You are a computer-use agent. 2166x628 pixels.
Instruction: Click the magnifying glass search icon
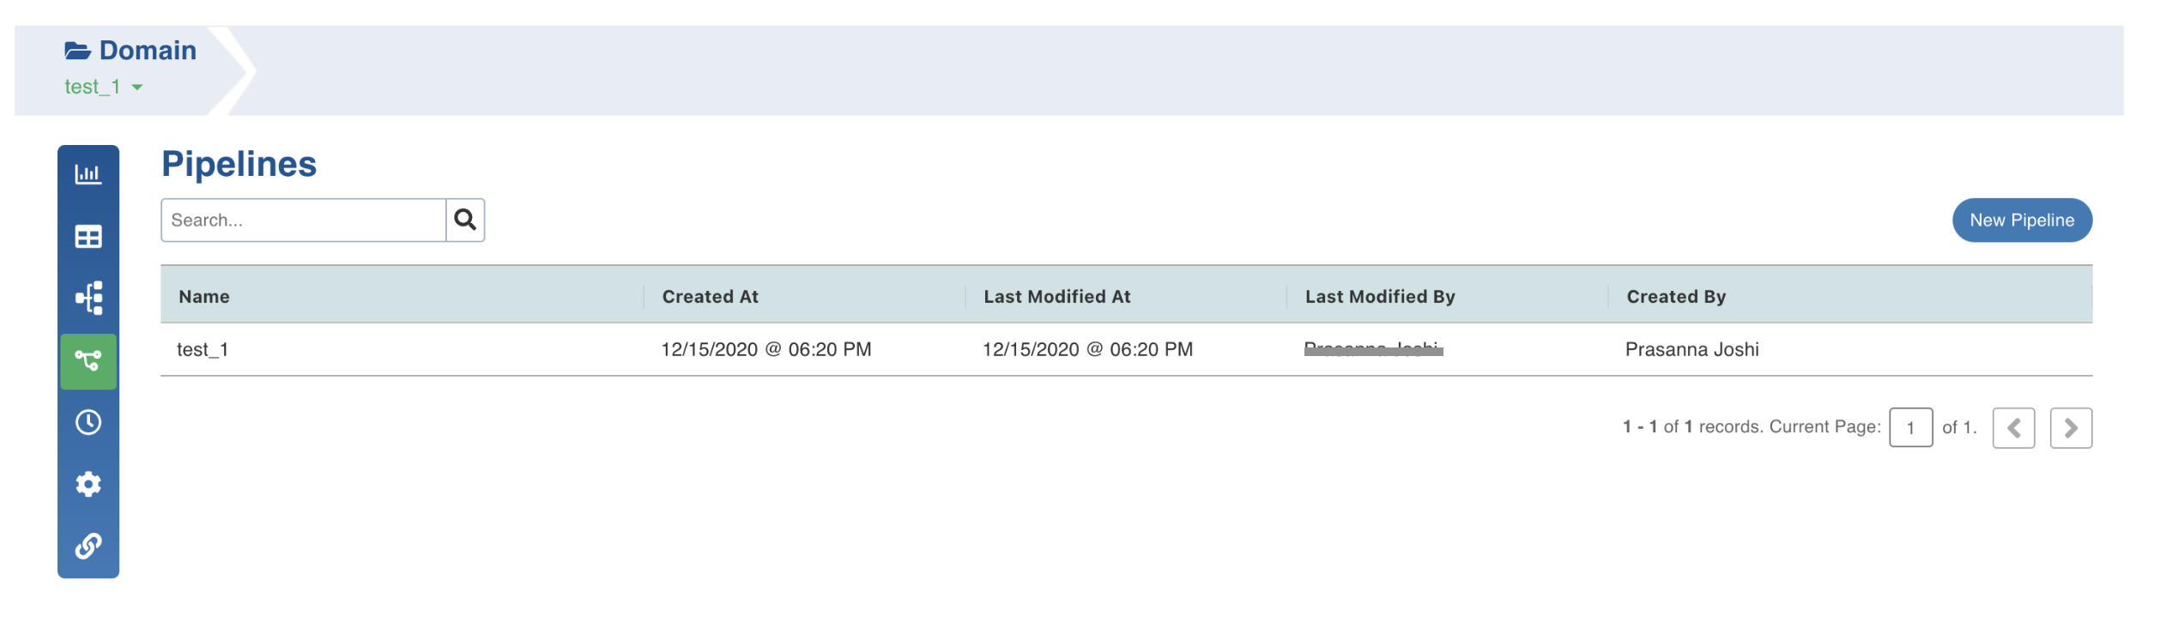(465, 220)
